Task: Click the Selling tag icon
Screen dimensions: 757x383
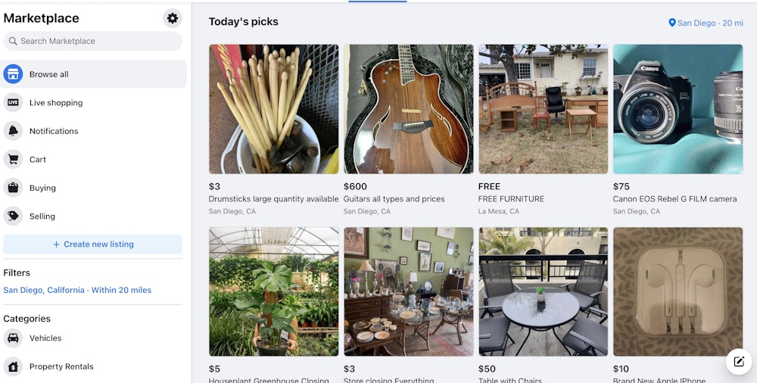Action: click(x=13, y=216)
